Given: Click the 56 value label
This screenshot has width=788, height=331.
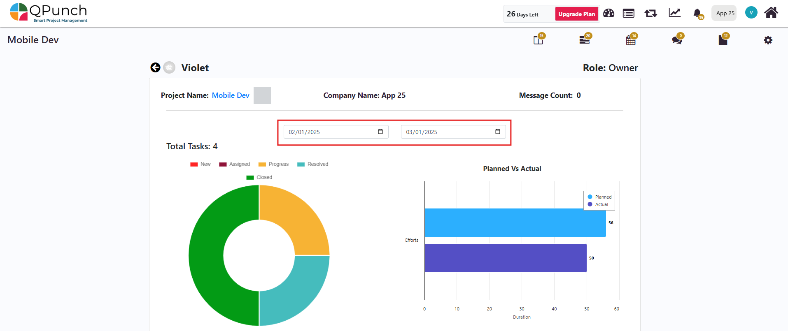Looking at the screenshot, I should click(x=611, y=222).
